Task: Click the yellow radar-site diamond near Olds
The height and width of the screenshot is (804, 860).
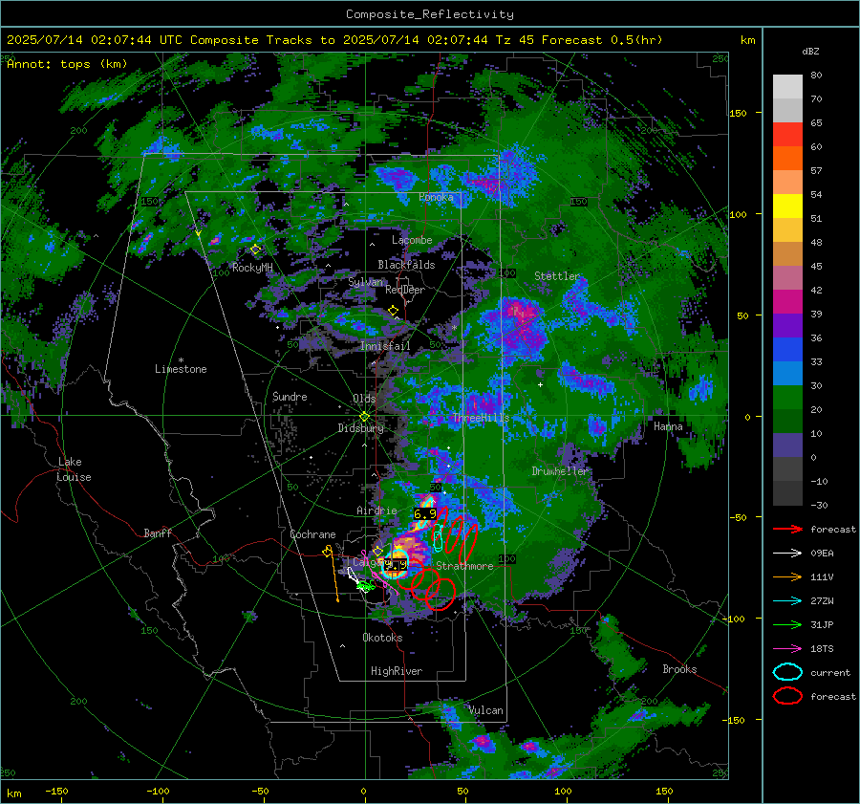Action: [364, 417]
